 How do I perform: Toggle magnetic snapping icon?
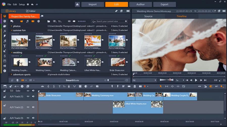click(x=211, y=86)
